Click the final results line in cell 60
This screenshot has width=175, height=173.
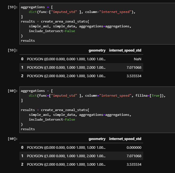(28, 129)
